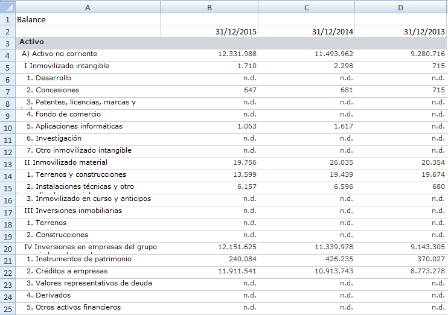Select '1. Instrumentos de patrimonio' cell
Image resolution: width=448 pixels, height=315 pixels.
pos(88,260)
